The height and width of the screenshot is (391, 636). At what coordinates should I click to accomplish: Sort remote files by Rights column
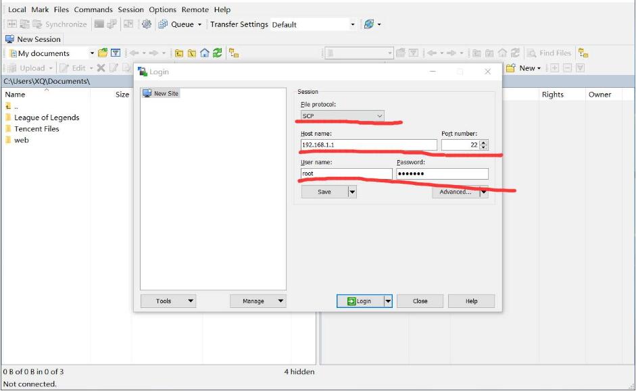tap(553, 95)
